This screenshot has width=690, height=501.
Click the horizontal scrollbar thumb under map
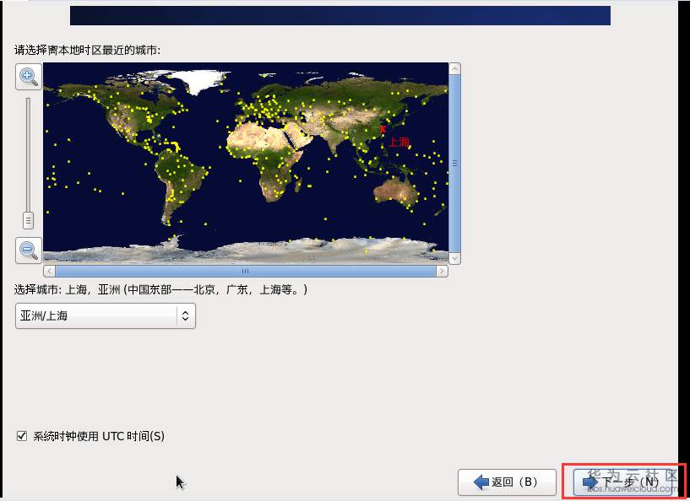246,271
